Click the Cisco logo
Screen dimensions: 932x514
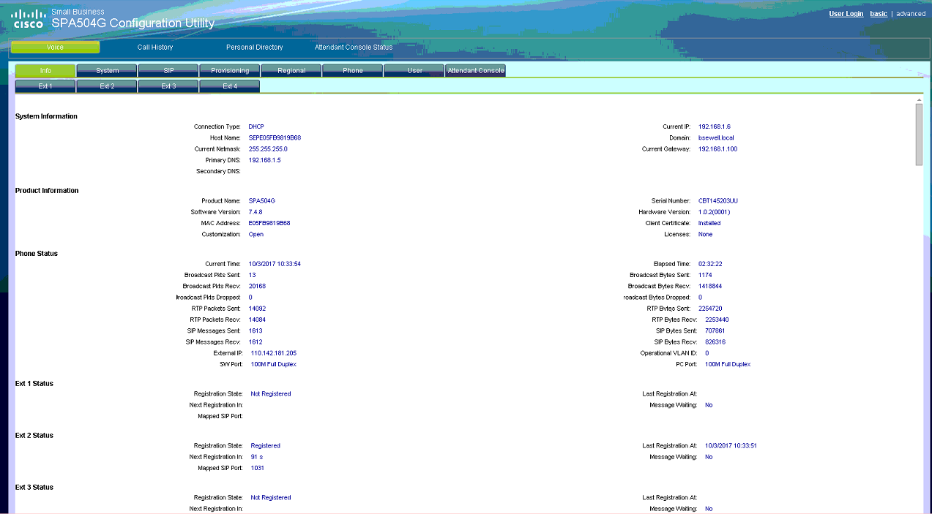[x=29, y=18]
